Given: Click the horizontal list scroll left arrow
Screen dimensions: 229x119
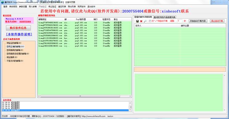Looking at the screenshot, I should click(39, 96).
